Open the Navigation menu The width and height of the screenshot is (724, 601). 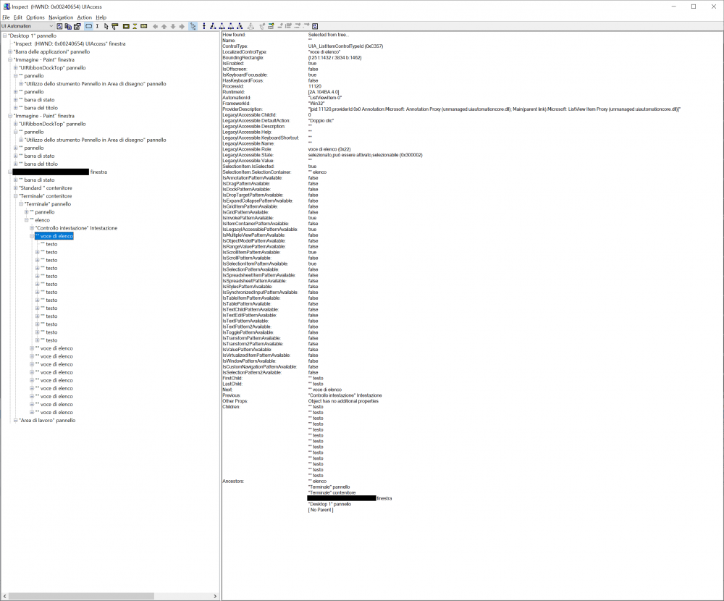(61, 17)
